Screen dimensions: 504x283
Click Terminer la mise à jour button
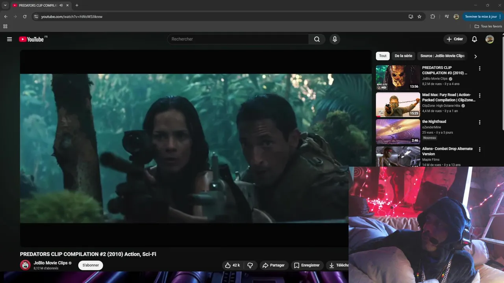[483, 17]
